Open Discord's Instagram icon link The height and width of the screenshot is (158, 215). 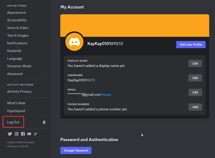click(x=17, y=134)
